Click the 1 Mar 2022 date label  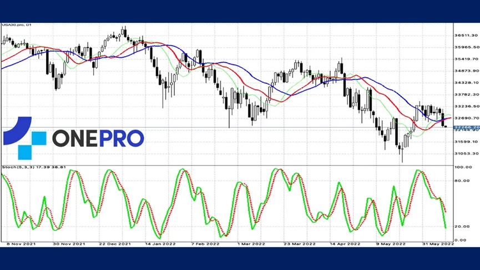click(x=251, y=244)
